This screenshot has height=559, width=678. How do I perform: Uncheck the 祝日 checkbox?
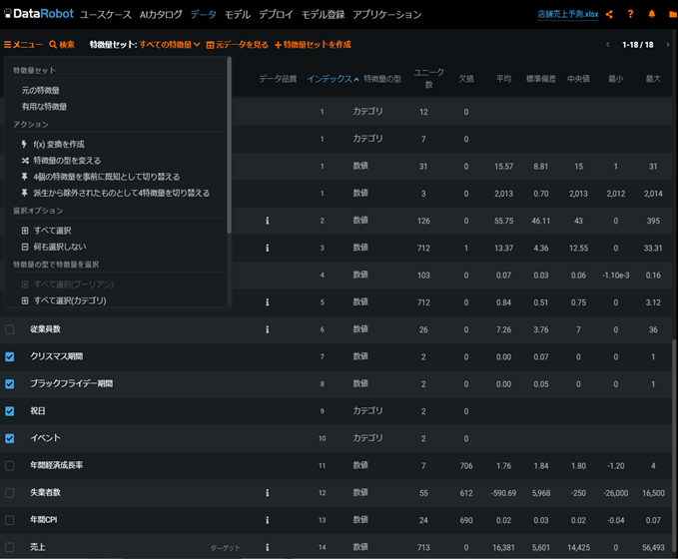pyautogui.click(x=10, y=411)
